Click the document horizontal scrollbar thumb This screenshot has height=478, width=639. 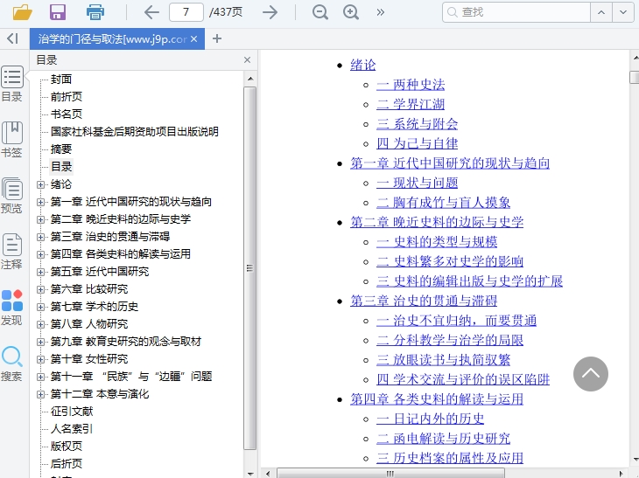pos(390,474)
